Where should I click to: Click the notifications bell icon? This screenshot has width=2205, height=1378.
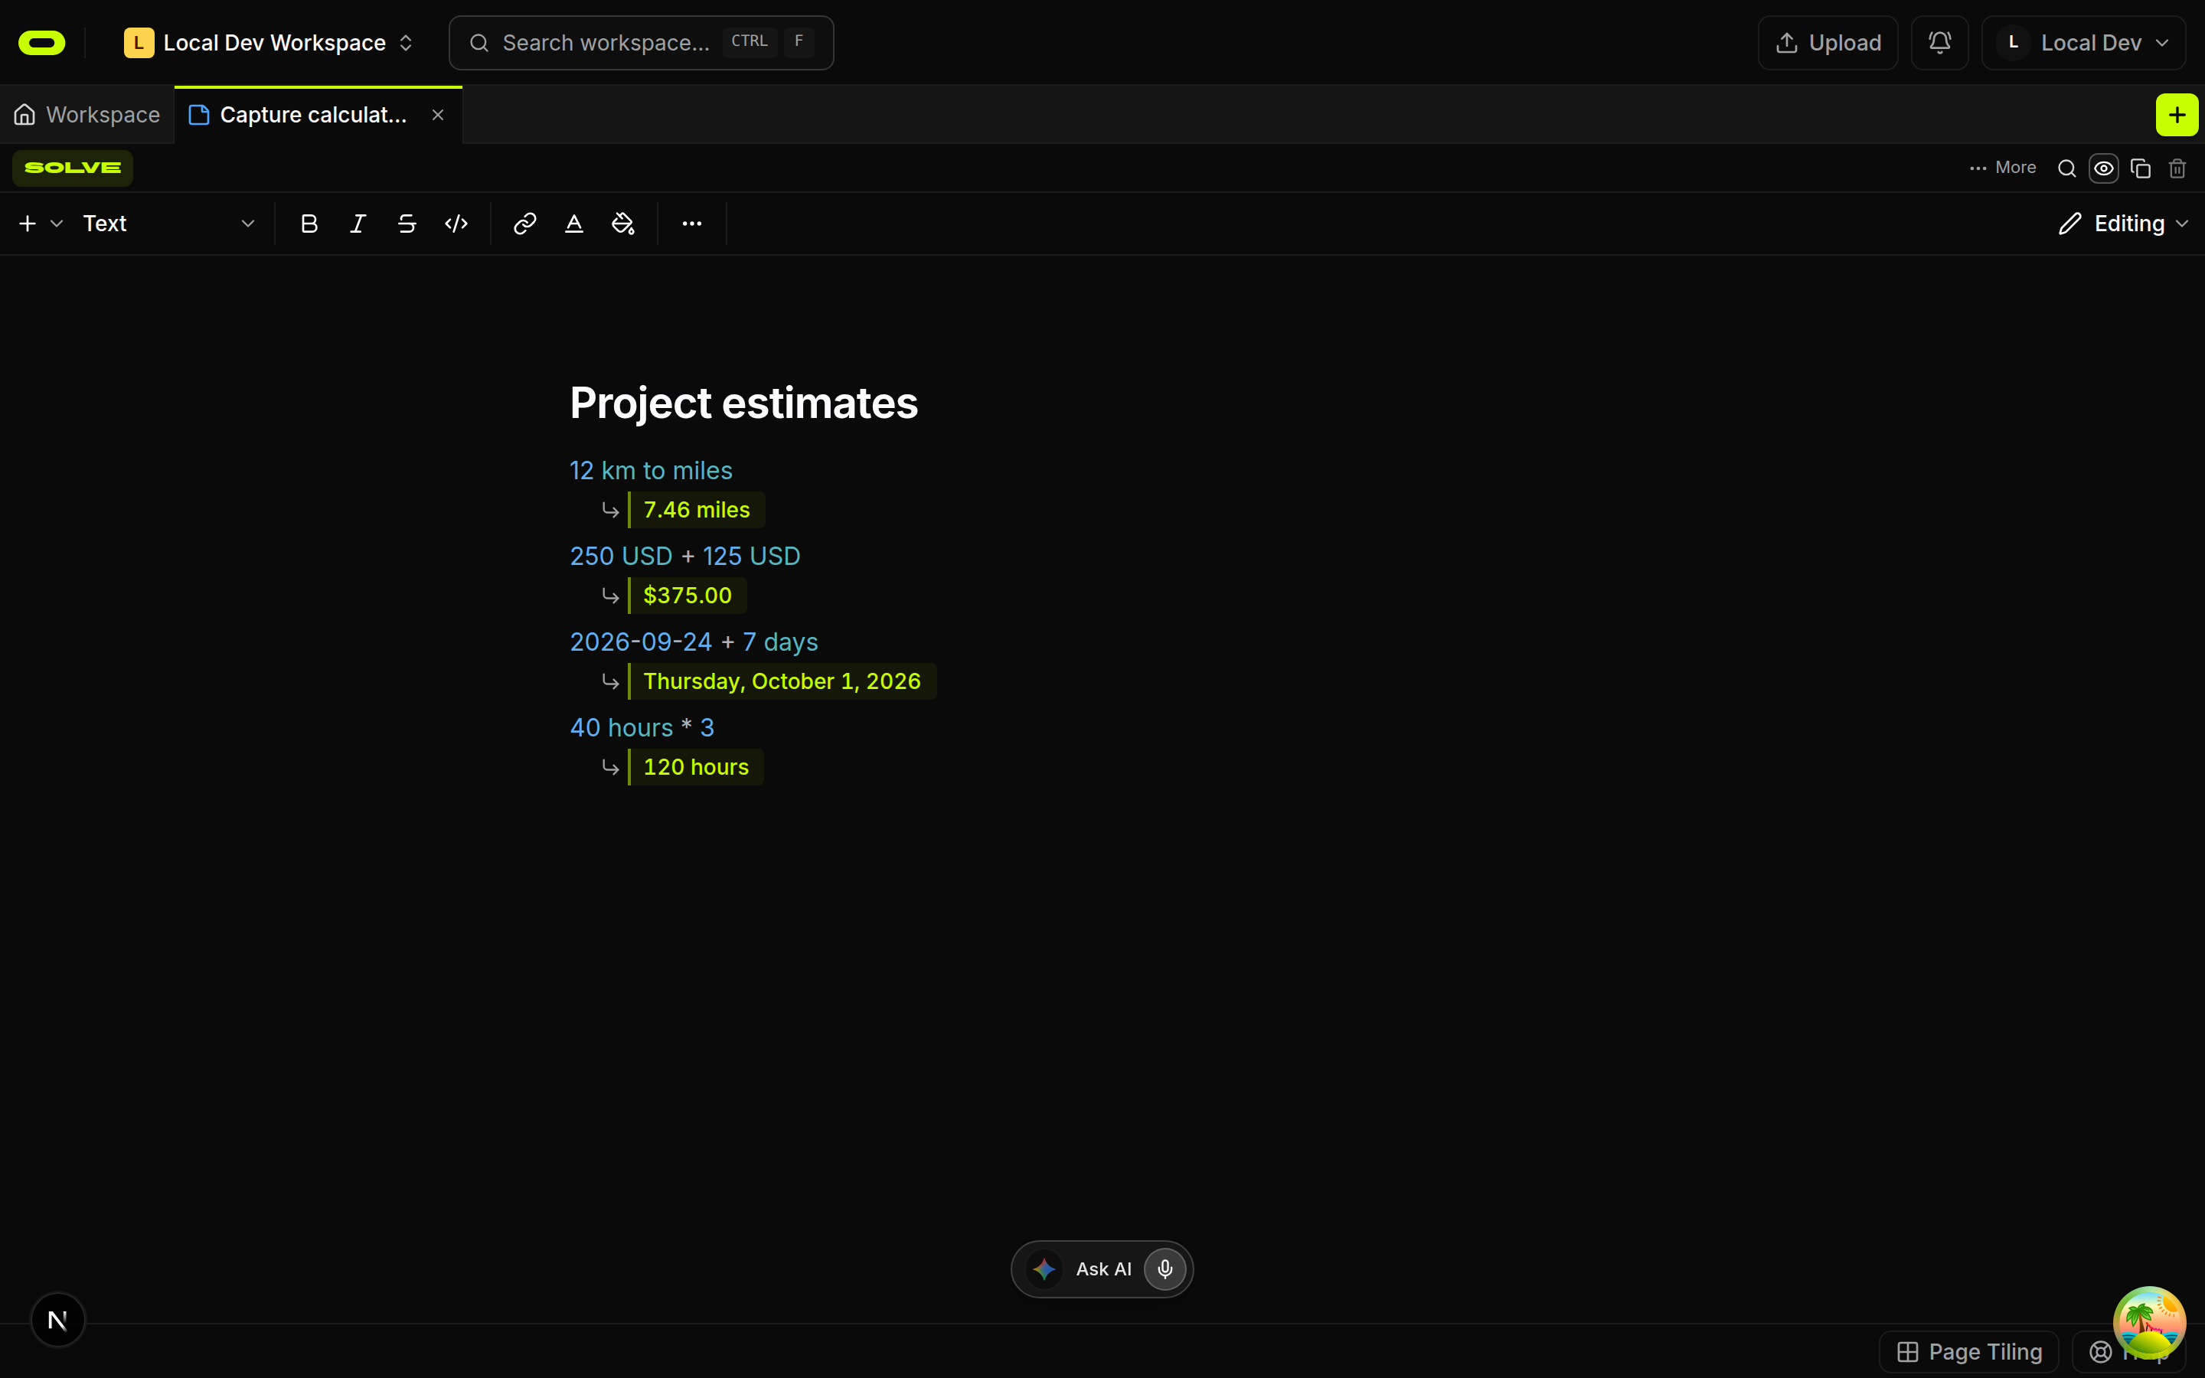point(1940,43)
